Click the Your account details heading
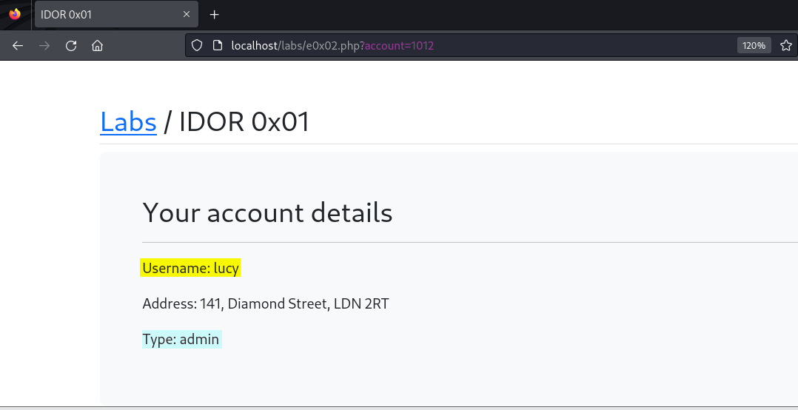This screenshot has height=410, width=798. 267,212
